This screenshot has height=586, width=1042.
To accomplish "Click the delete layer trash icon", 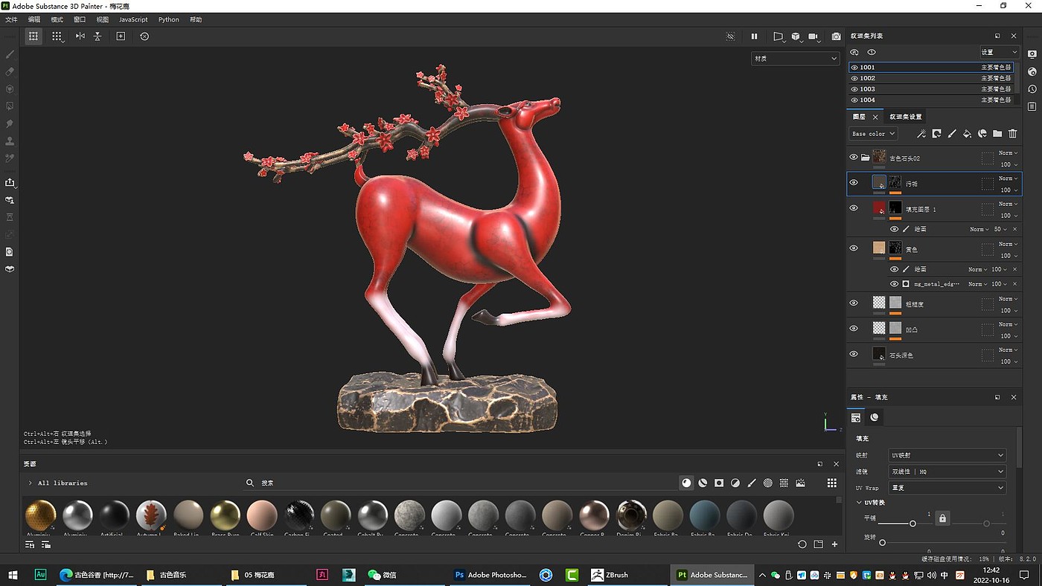I will [1012, 134].
